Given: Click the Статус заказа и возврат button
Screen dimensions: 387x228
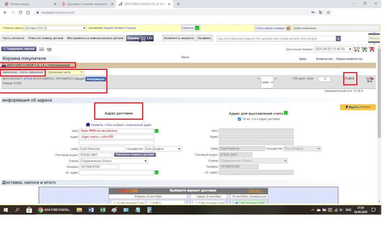Looking at the screenshot, I should pyautogui.click(x=273, y=28).
